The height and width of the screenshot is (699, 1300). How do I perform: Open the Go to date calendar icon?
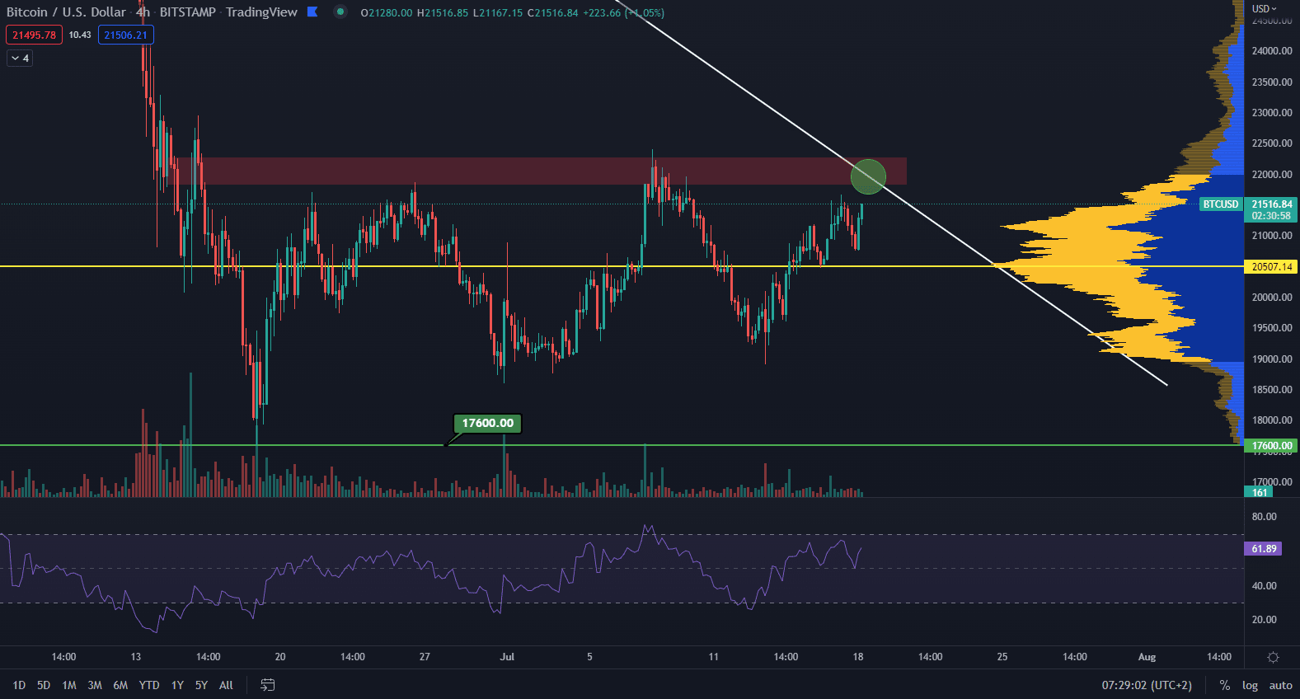pyautogui.click(x=267, y=685)
